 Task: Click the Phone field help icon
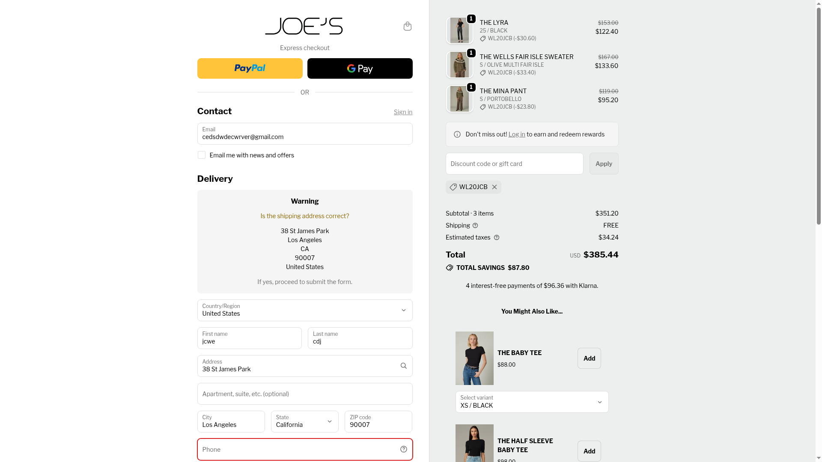pos(404,449)
